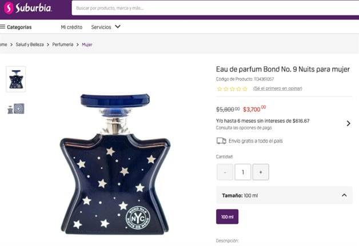
Task: Decrease quantity with minus button
Action: pyautogui.click(x=225, y=172)
